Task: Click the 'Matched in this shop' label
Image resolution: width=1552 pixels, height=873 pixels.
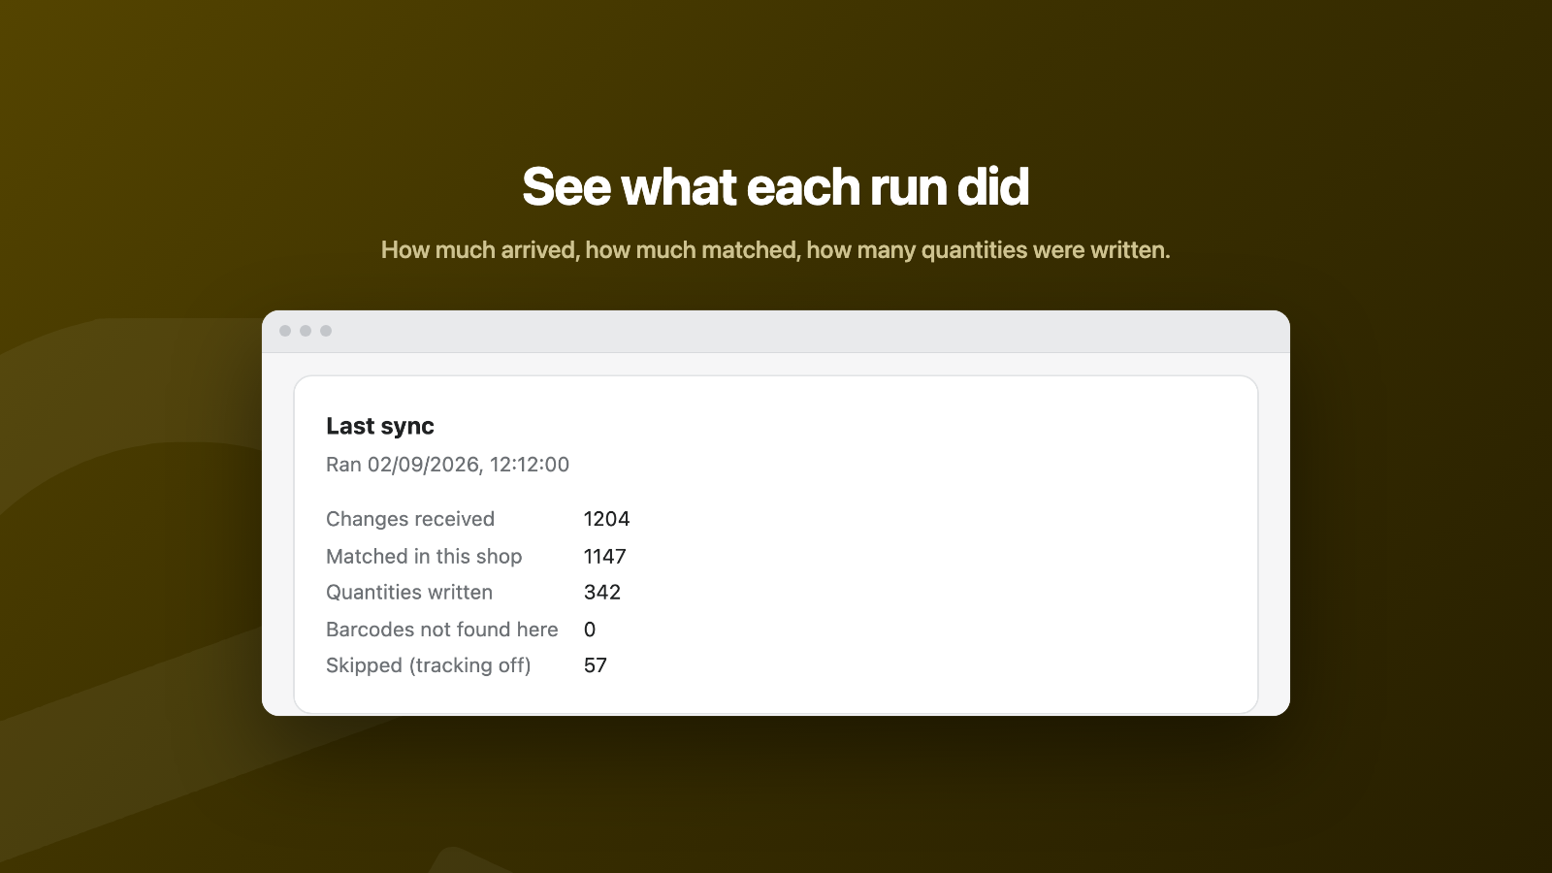Action: pyautogui.click(x=424, y=556)
